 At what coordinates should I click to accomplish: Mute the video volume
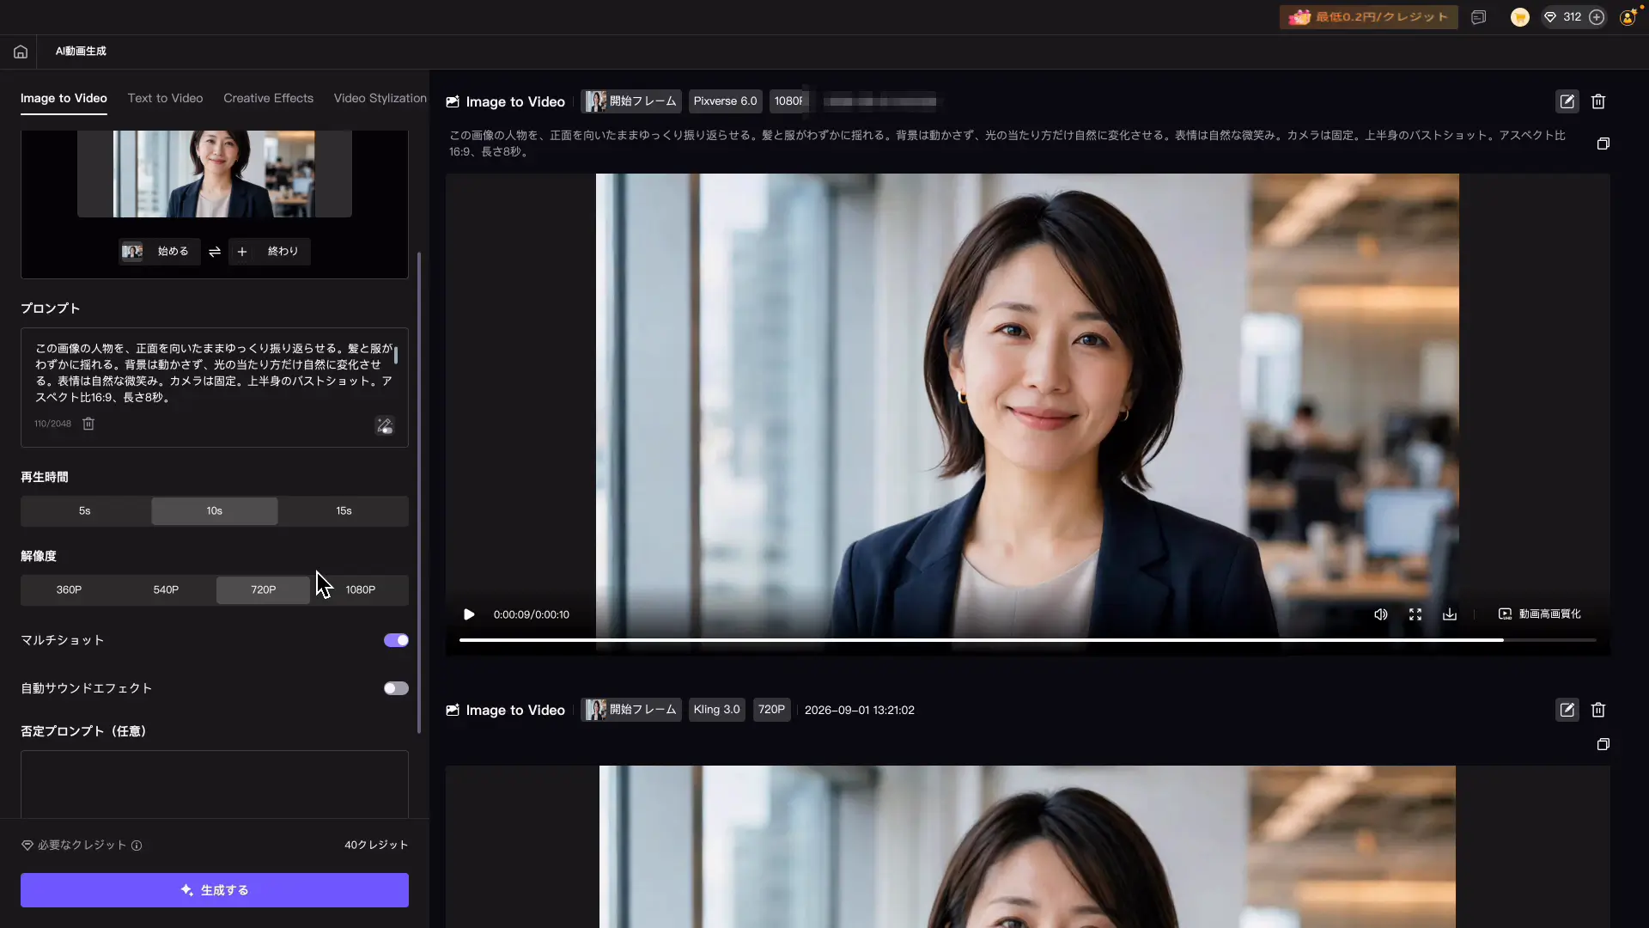[1381, 614]
